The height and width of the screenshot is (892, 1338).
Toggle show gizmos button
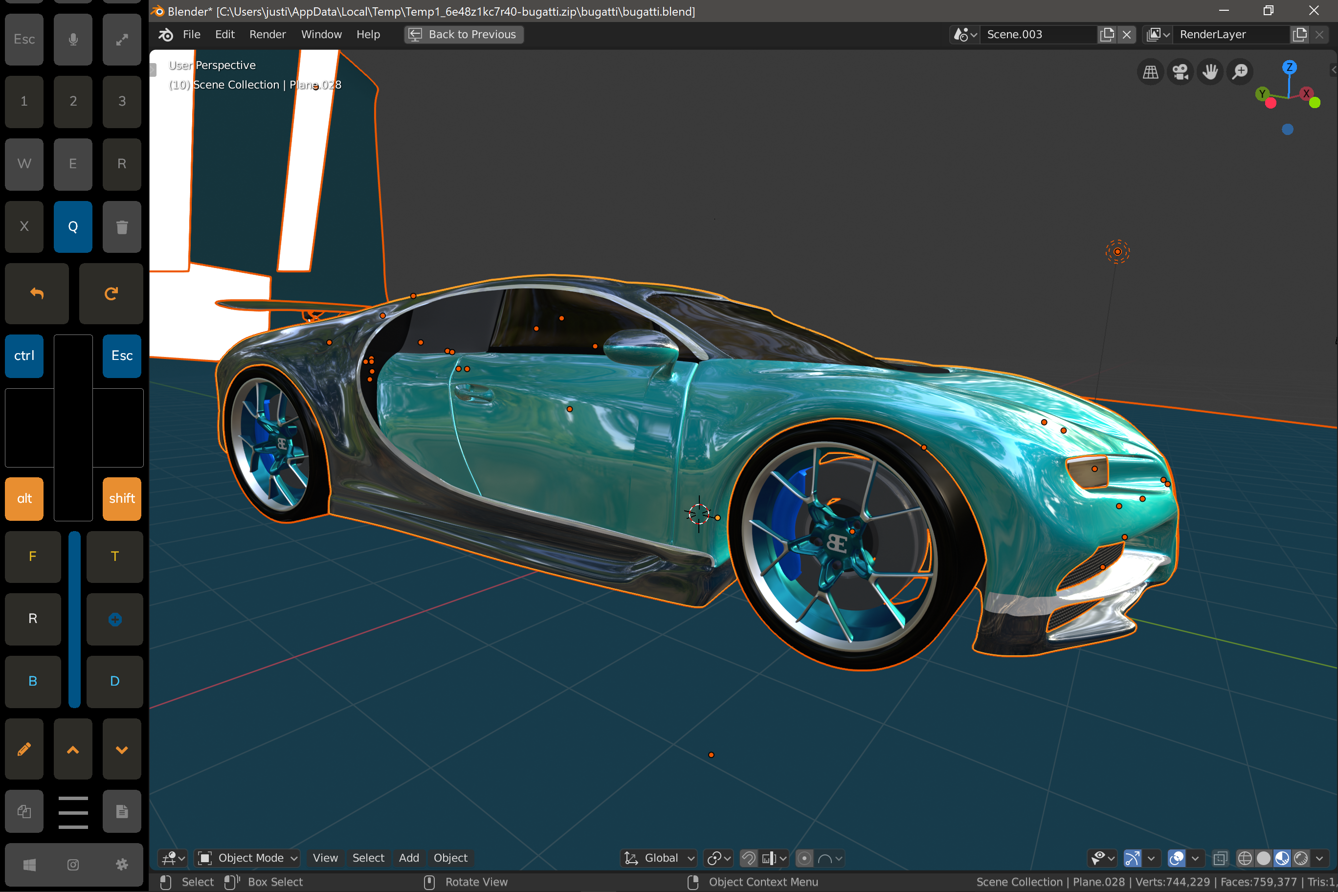pyautogui.click(x=1132, y=858)
